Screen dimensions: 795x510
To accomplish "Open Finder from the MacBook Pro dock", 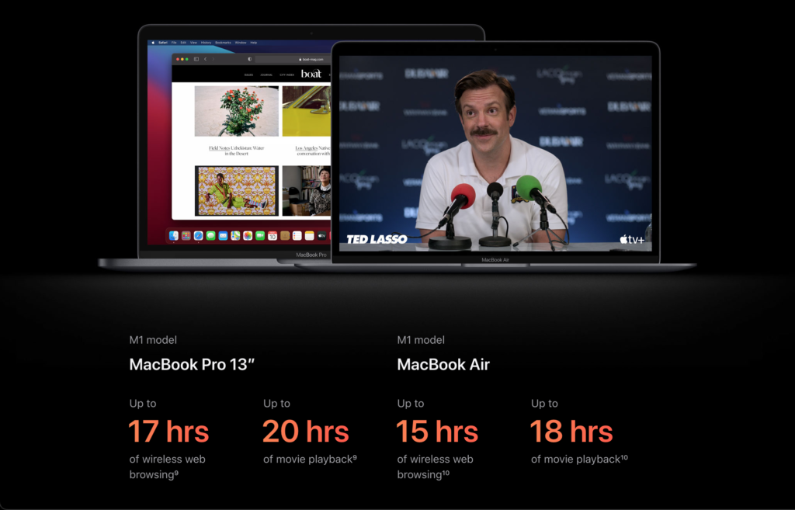I will 174,236.
